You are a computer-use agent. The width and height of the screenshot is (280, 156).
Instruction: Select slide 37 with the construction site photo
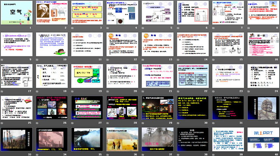click(157, 139)
